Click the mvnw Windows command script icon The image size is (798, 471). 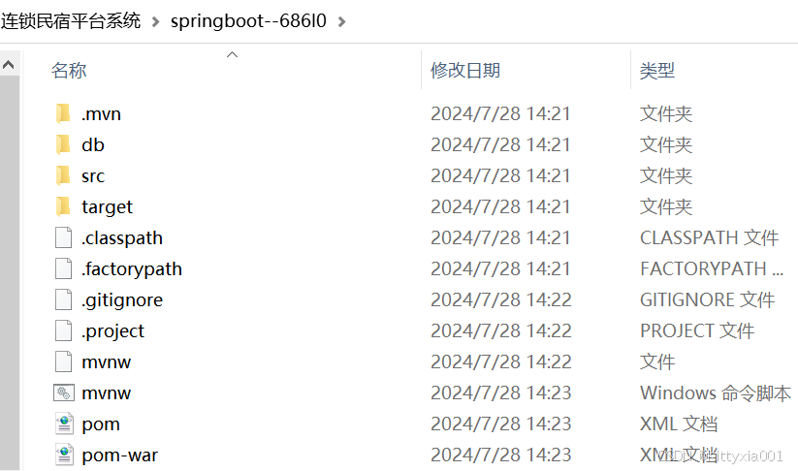tap(64, 392)
